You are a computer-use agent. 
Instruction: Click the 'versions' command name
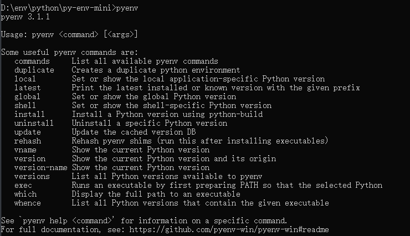(x=32, y=176)
